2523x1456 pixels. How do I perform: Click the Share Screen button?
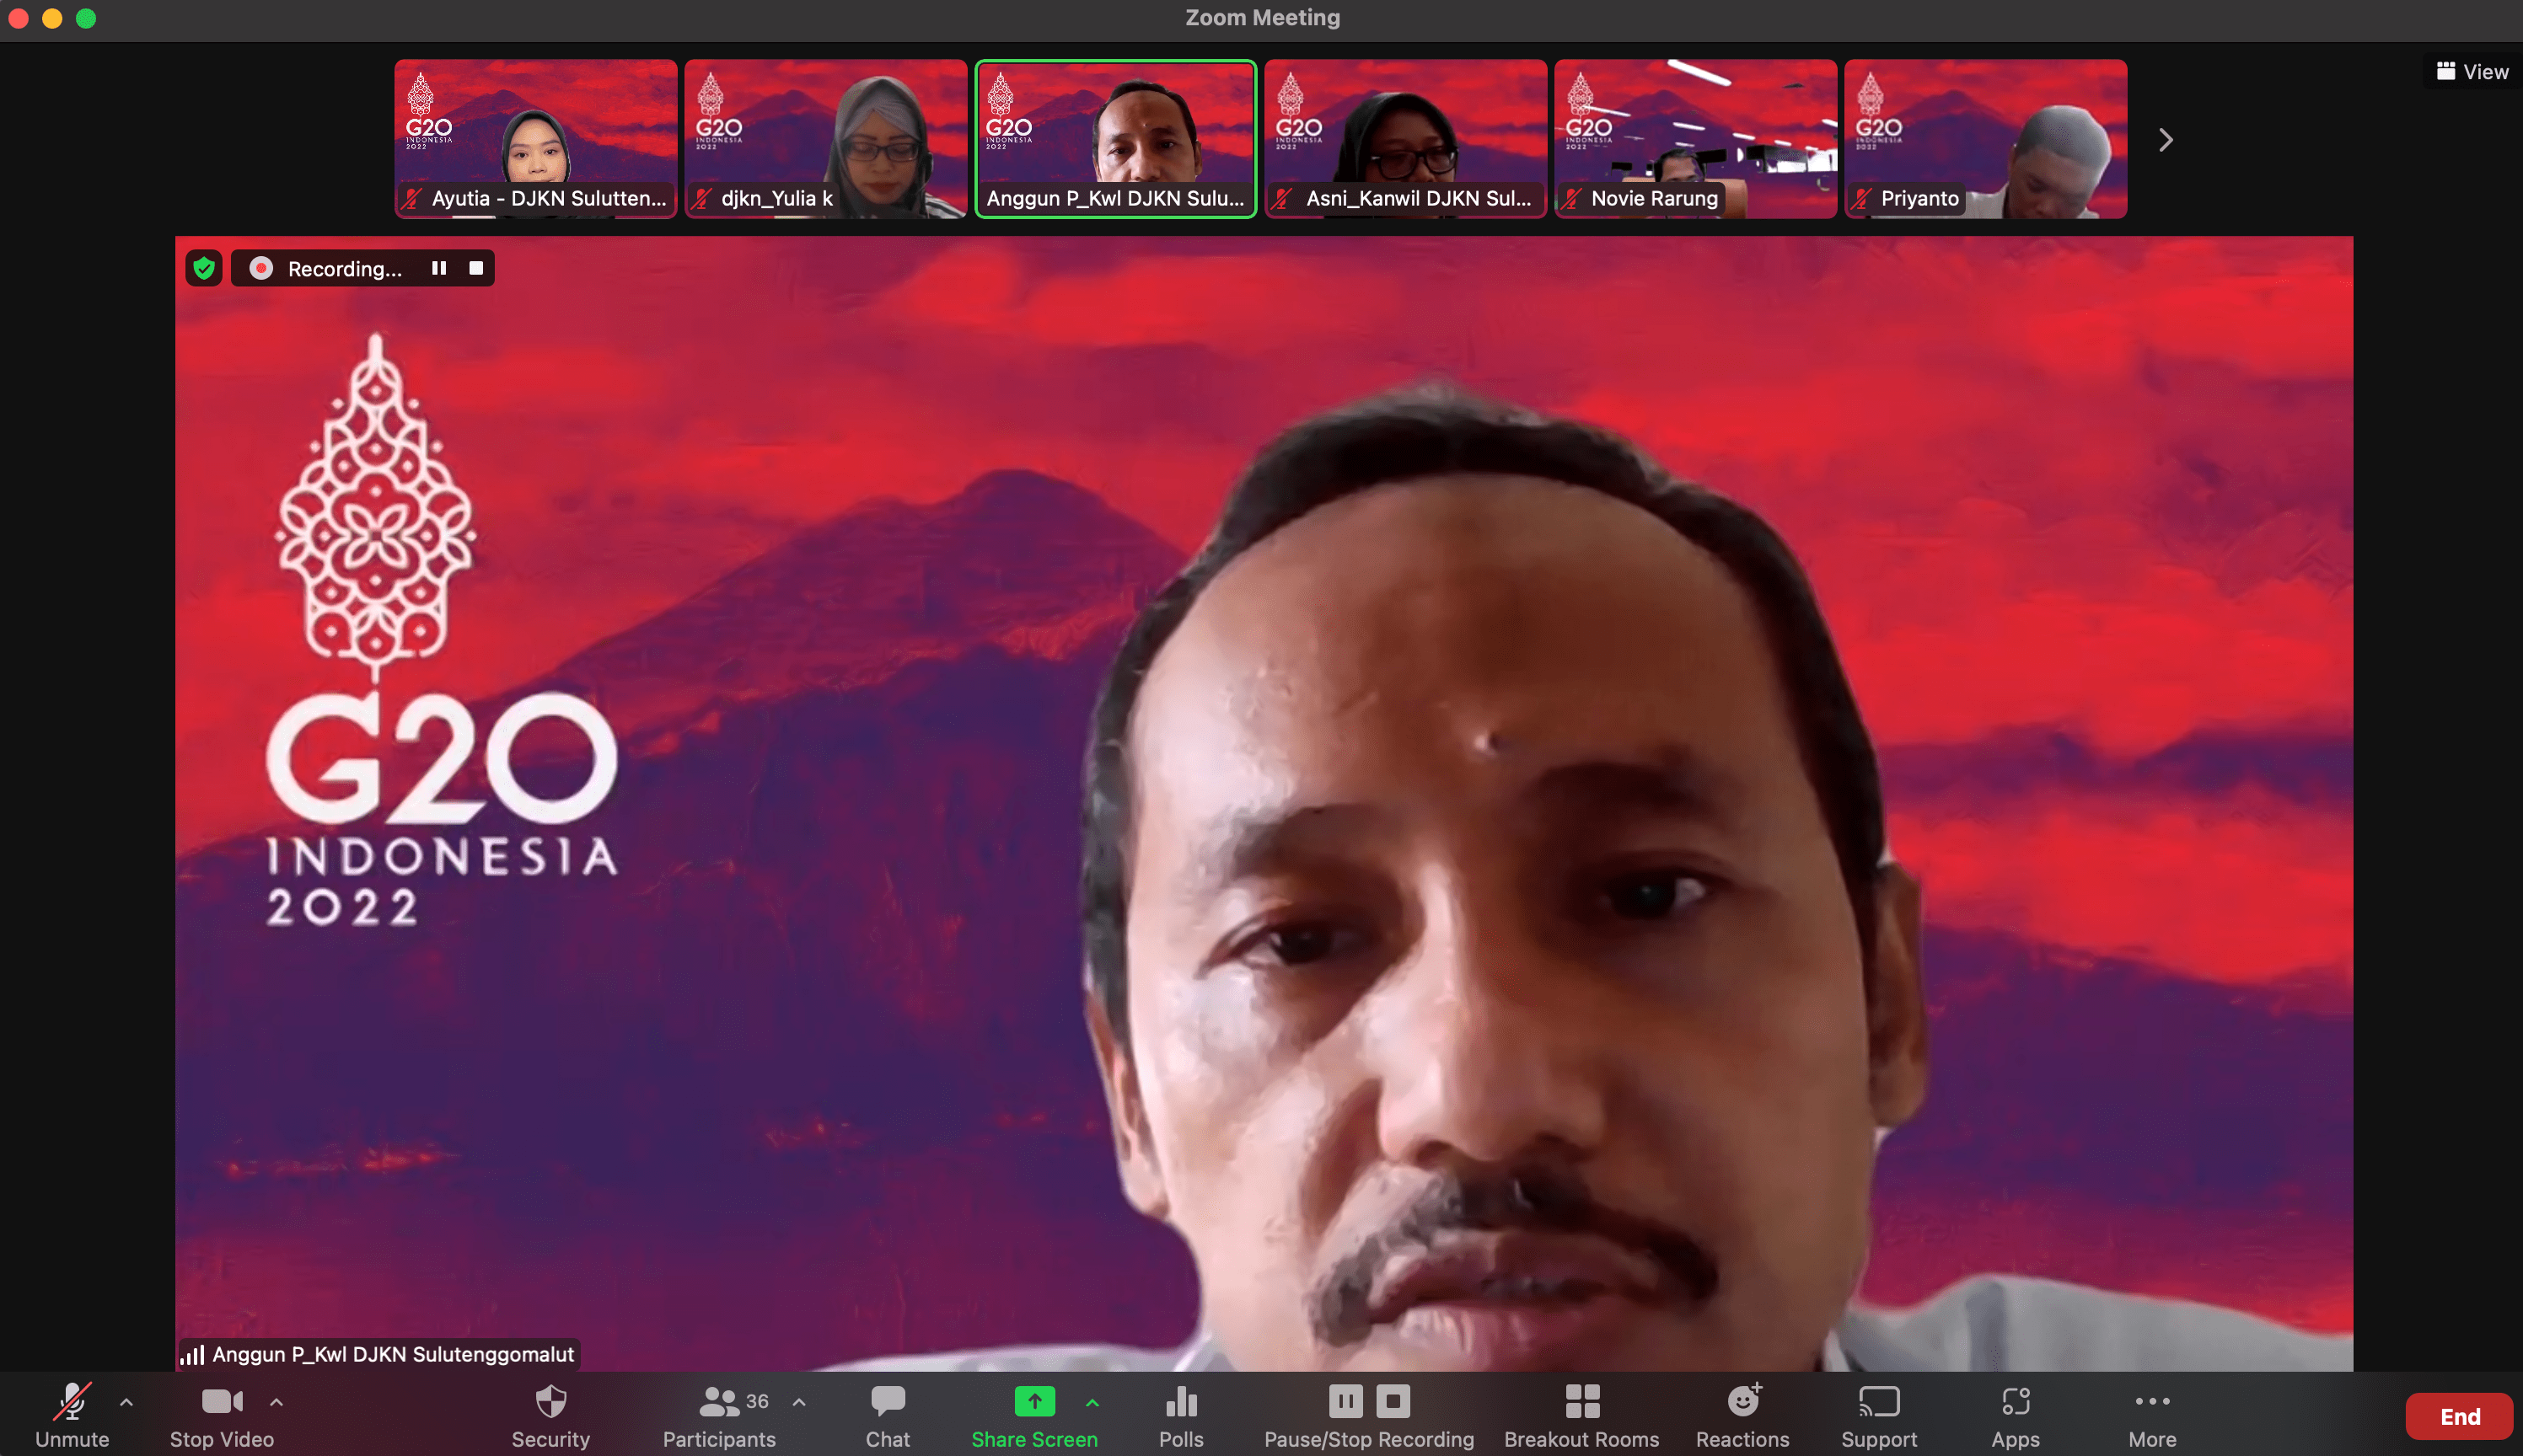[x=1034, y=1402]
